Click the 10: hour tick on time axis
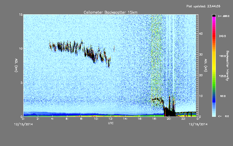 96,119
